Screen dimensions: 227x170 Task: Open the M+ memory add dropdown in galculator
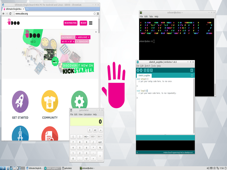click(x=100, y=137)
